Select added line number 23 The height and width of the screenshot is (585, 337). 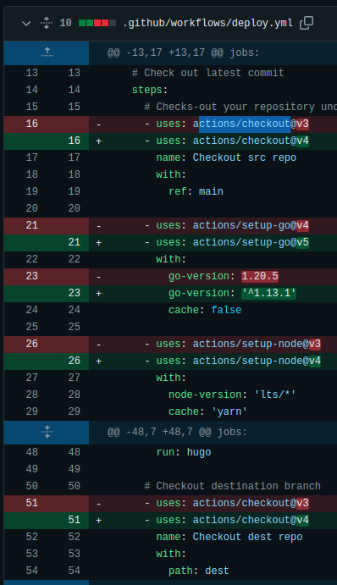tap(75, 293)
